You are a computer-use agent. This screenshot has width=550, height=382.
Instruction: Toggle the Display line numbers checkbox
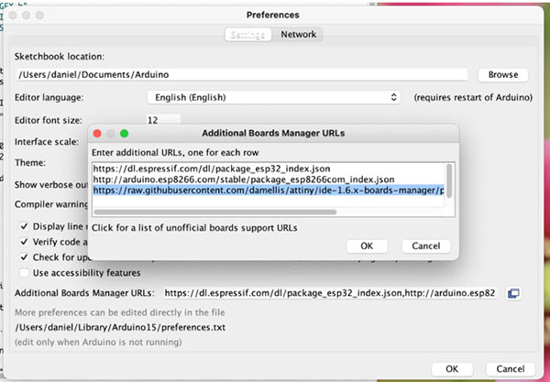point(24,226)
